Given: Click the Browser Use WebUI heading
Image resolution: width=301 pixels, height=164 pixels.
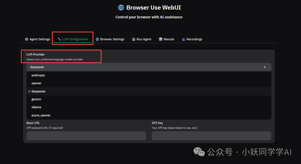Looking at the screenshot, I should [x=153, y=8].
